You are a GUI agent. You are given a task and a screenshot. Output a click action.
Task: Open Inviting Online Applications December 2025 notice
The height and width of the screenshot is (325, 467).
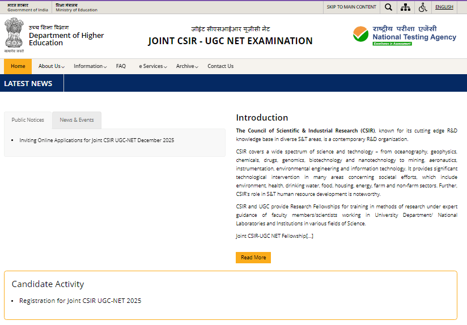click(97, 140)
